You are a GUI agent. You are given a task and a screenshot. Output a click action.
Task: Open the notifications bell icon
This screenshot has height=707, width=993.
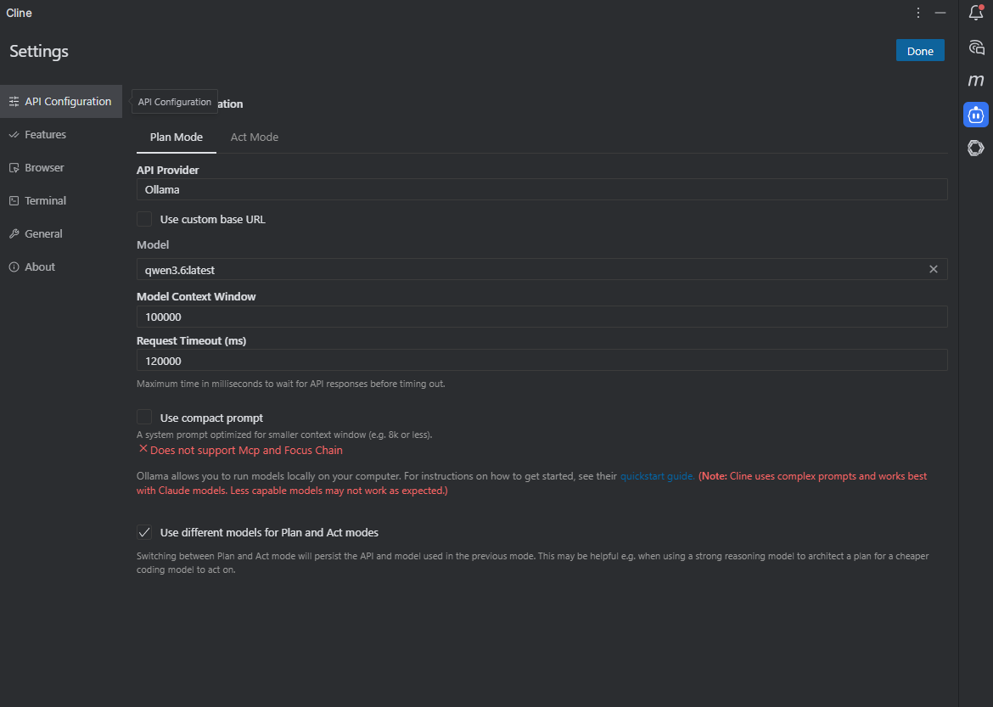click(976, 13)
